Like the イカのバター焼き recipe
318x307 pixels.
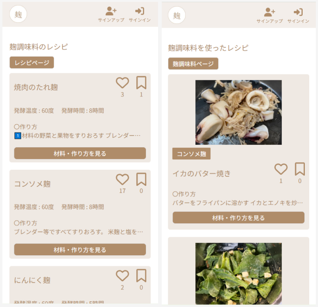[281, 169]
